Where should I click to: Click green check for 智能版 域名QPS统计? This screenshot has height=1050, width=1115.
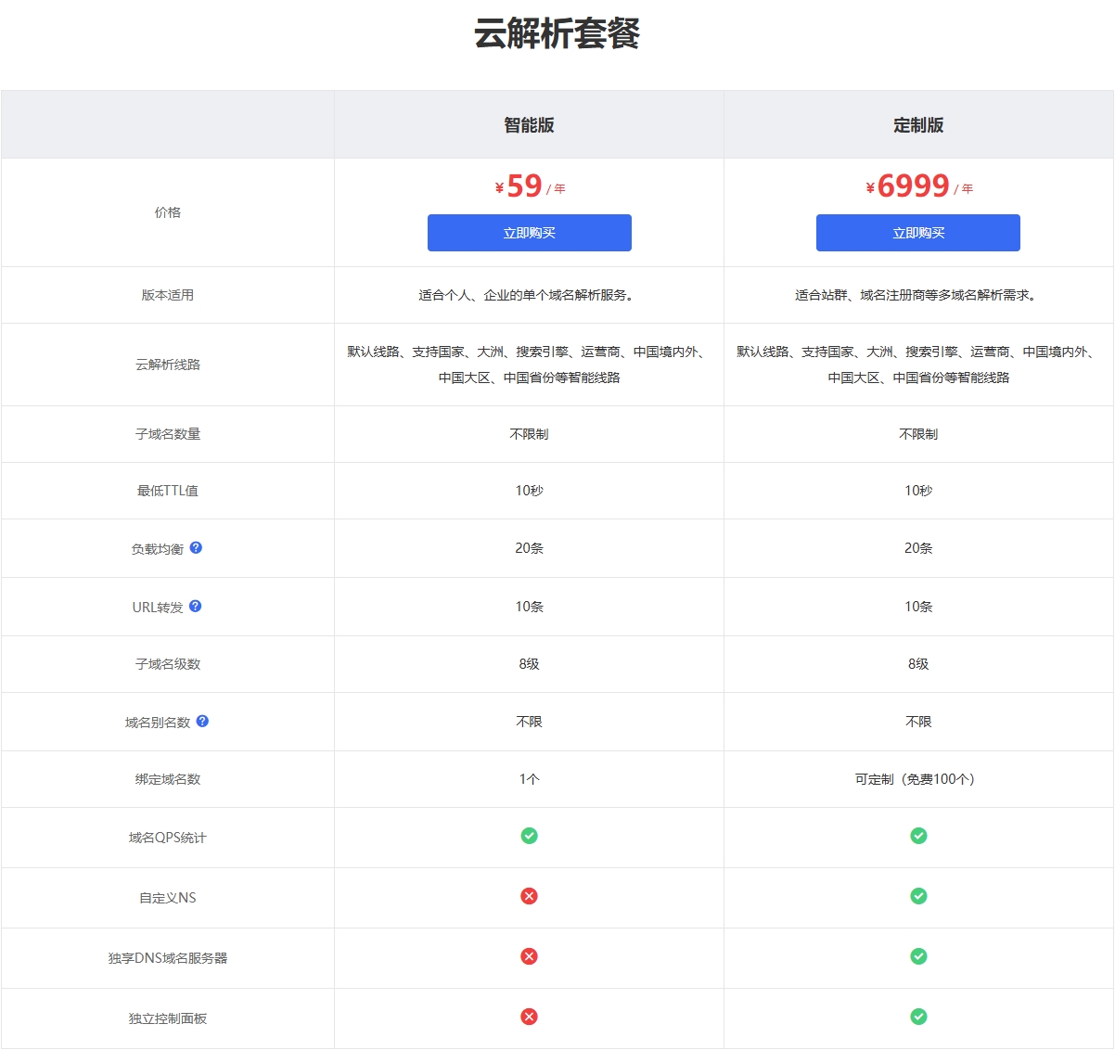click(529, 837)
